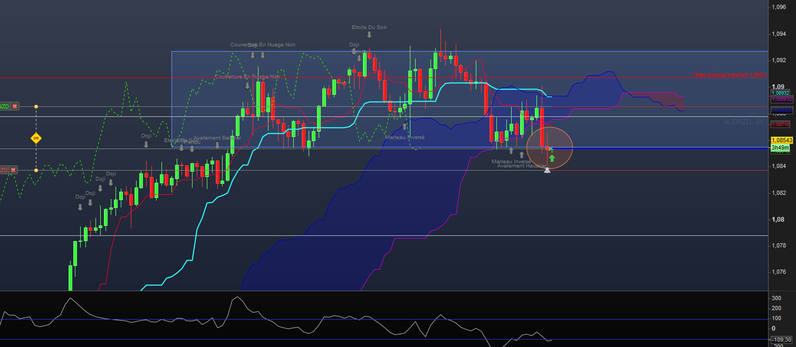Grab the upper yellow order handle dot

point(36,106)
